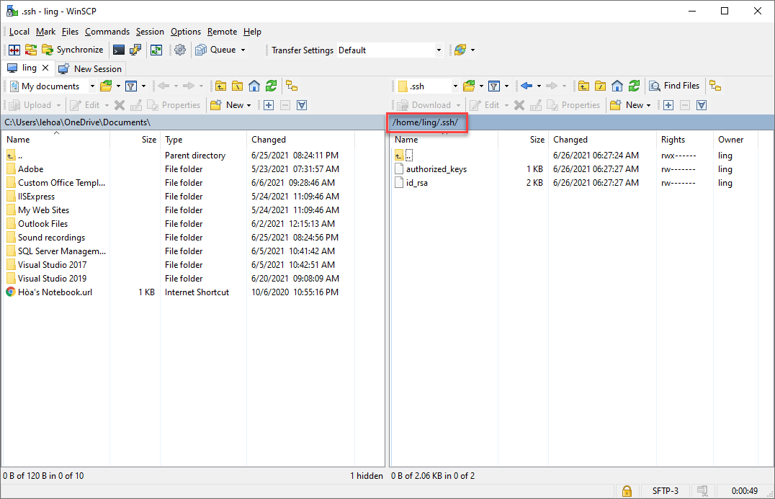Refresh the remote panel with green arrows
The width and height of the screenshot is (775, 499).
coord(634,86)
